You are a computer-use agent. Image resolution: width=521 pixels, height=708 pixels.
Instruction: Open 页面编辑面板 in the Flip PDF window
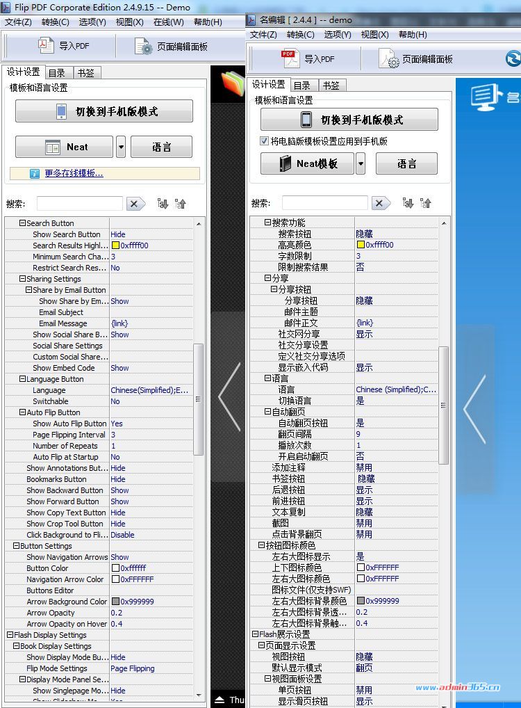172,46
